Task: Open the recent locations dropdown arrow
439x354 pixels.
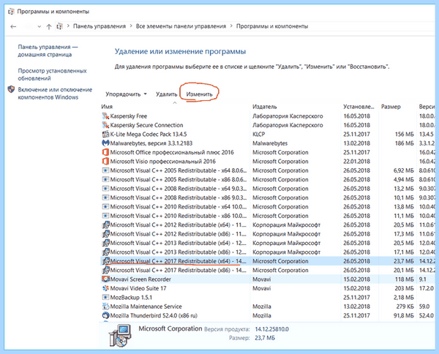Action: [x=40, y=26]
